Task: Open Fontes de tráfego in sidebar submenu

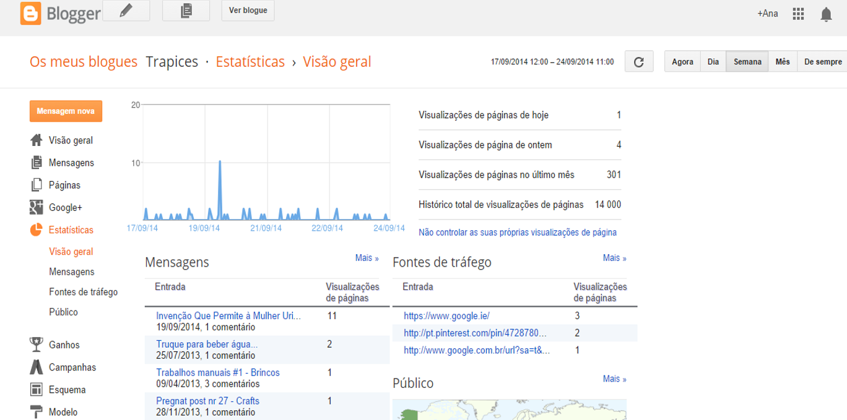Action: (x=83, y=292)
